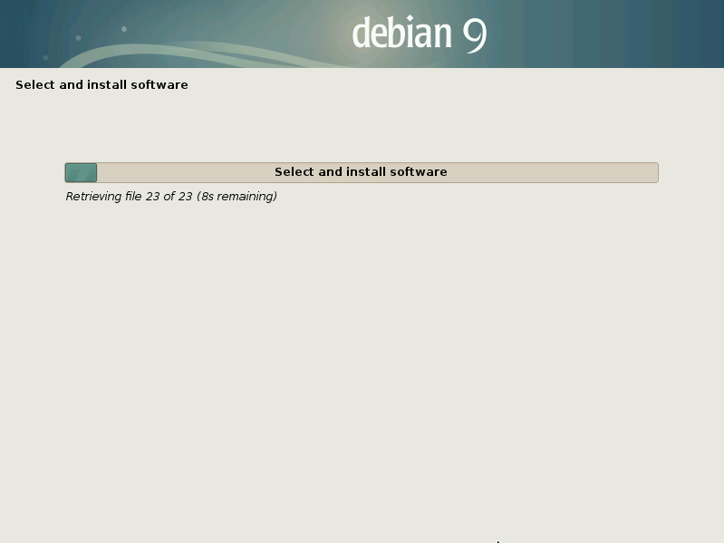Click the "23 of 23" file counter
724x543 pixels.
tap(169, 197)
